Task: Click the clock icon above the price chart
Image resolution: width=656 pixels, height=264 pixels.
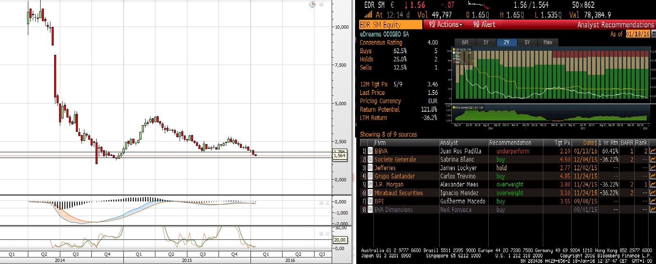Action: click(312, 4)
